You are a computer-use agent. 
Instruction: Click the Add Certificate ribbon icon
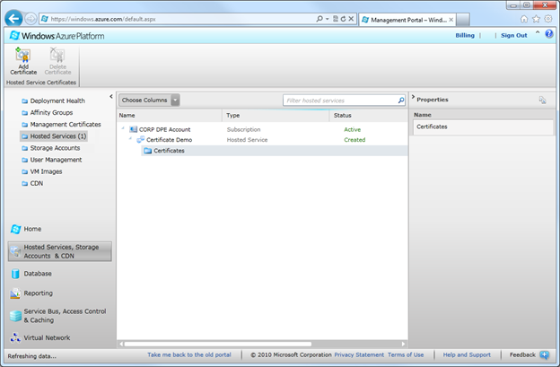point(23,57)
